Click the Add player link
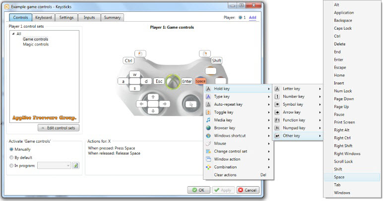The width and height of the screenshot is (383, 201). [253, 17]
